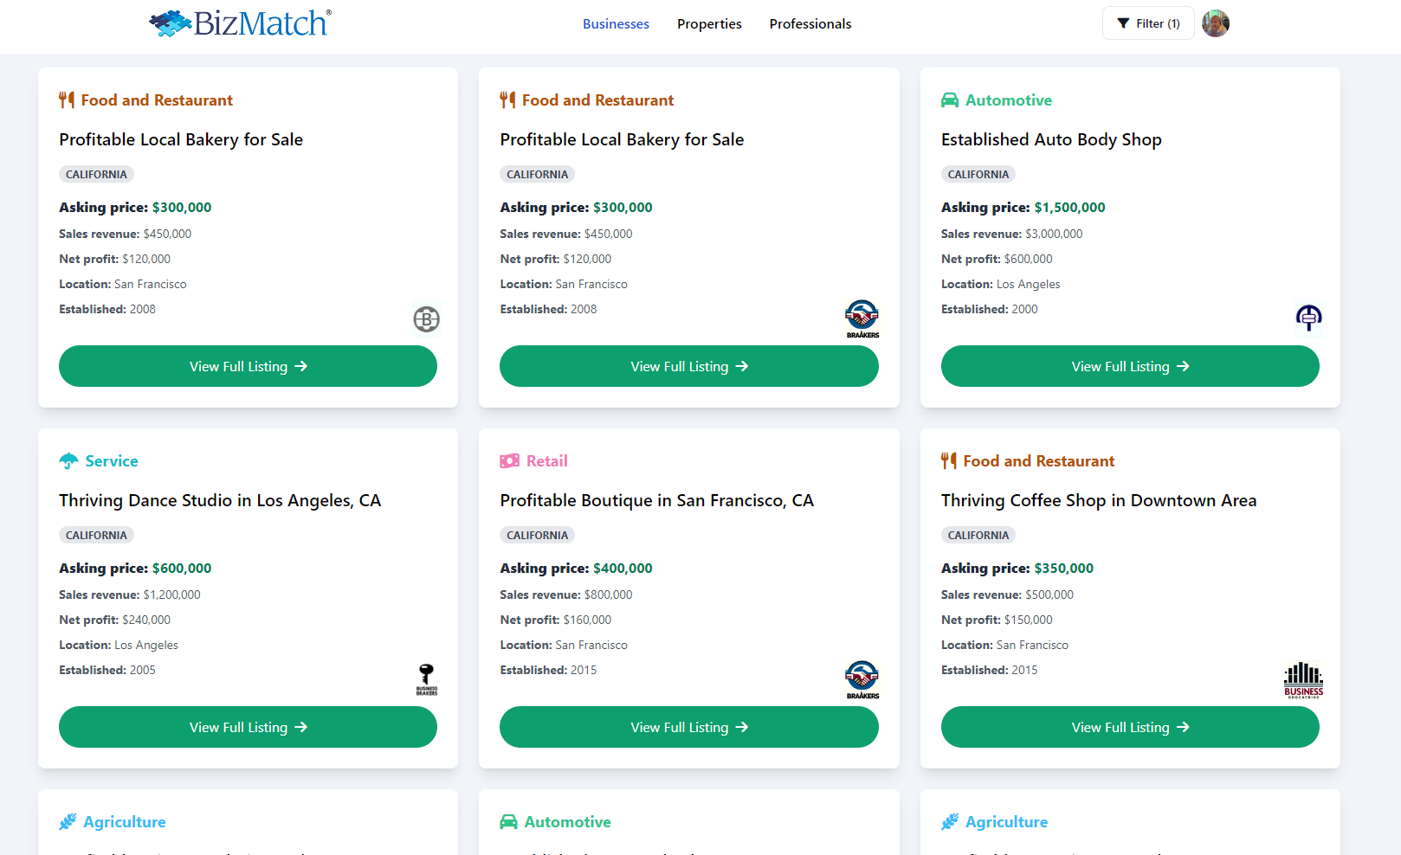1401x855 pixels.
Task: View full listing for Profitable Boutique
Action: (688, 727)
